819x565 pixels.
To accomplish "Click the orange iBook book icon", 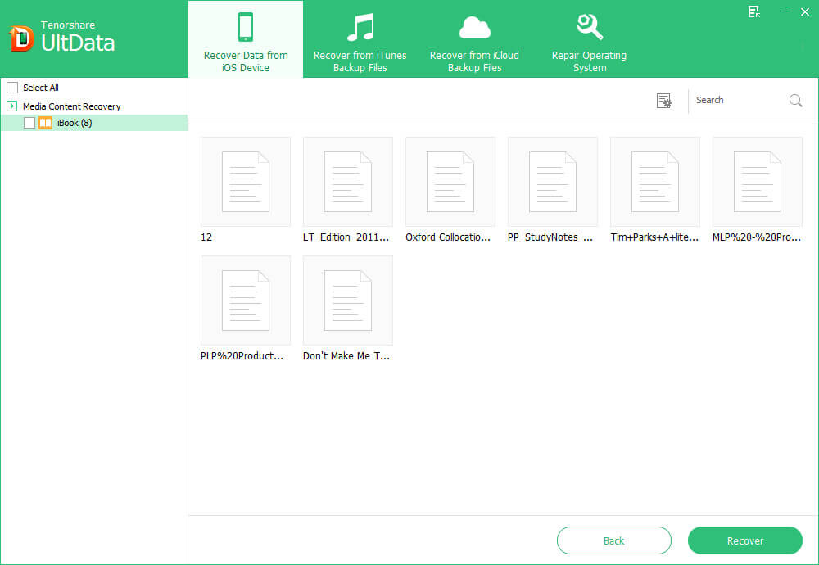I will coord(45,123).
